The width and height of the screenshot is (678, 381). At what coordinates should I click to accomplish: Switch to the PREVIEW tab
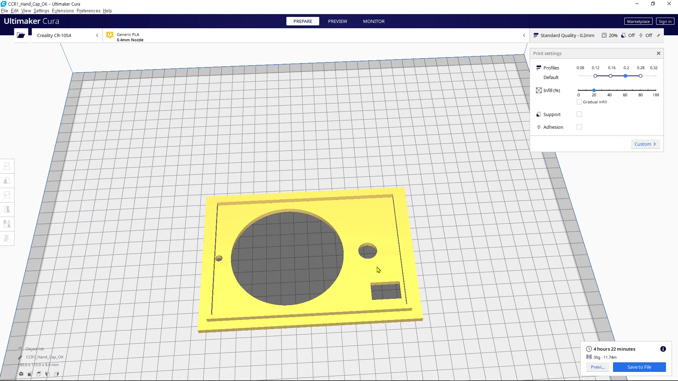pyautogui.click(x=337, y=21)
